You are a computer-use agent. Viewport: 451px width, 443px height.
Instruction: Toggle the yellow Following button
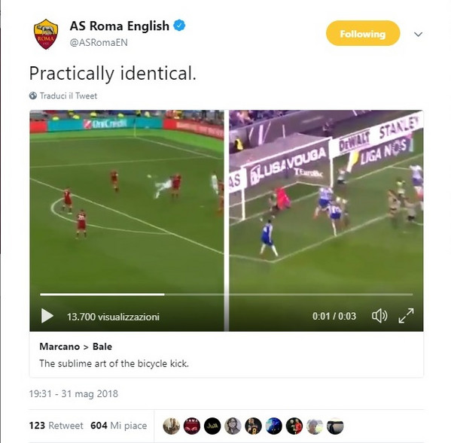click(x=363, y=33)
